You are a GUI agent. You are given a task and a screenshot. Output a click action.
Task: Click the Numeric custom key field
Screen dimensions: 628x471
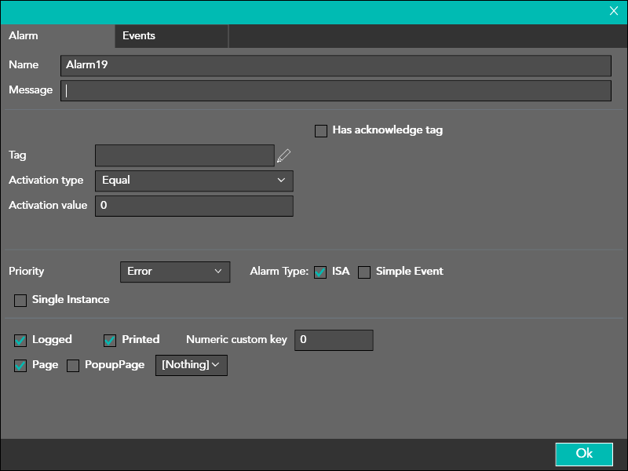[x=333, y=340]
